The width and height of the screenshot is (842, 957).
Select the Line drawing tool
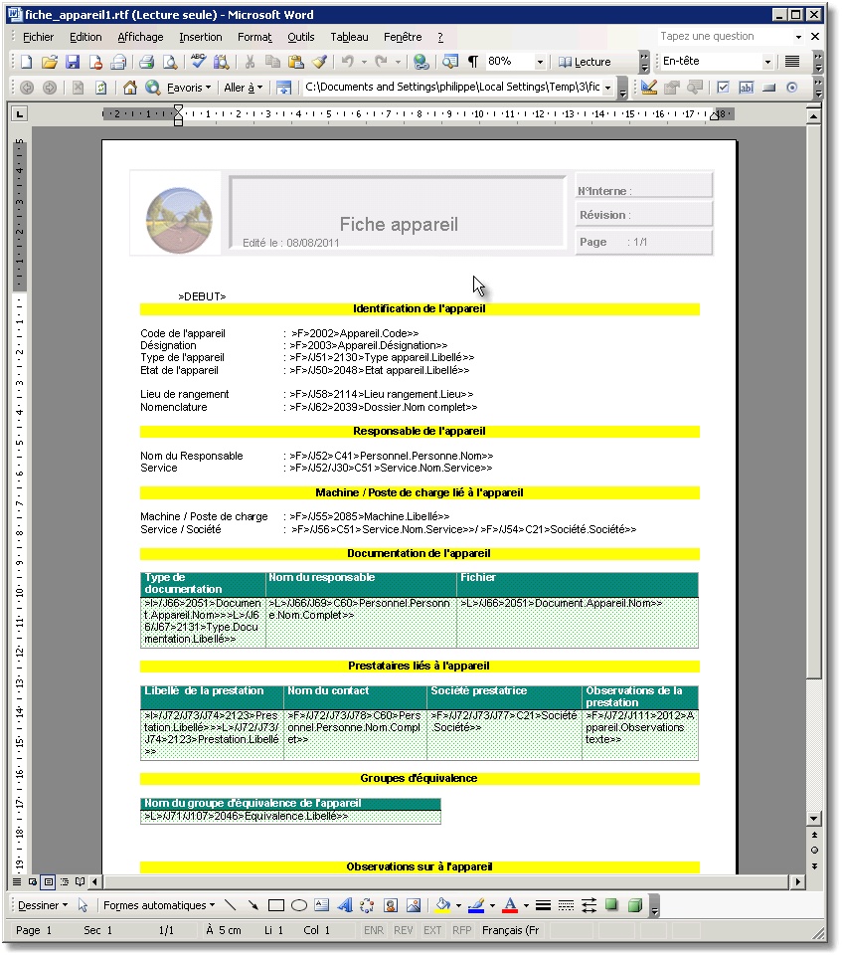click(230, 905)
